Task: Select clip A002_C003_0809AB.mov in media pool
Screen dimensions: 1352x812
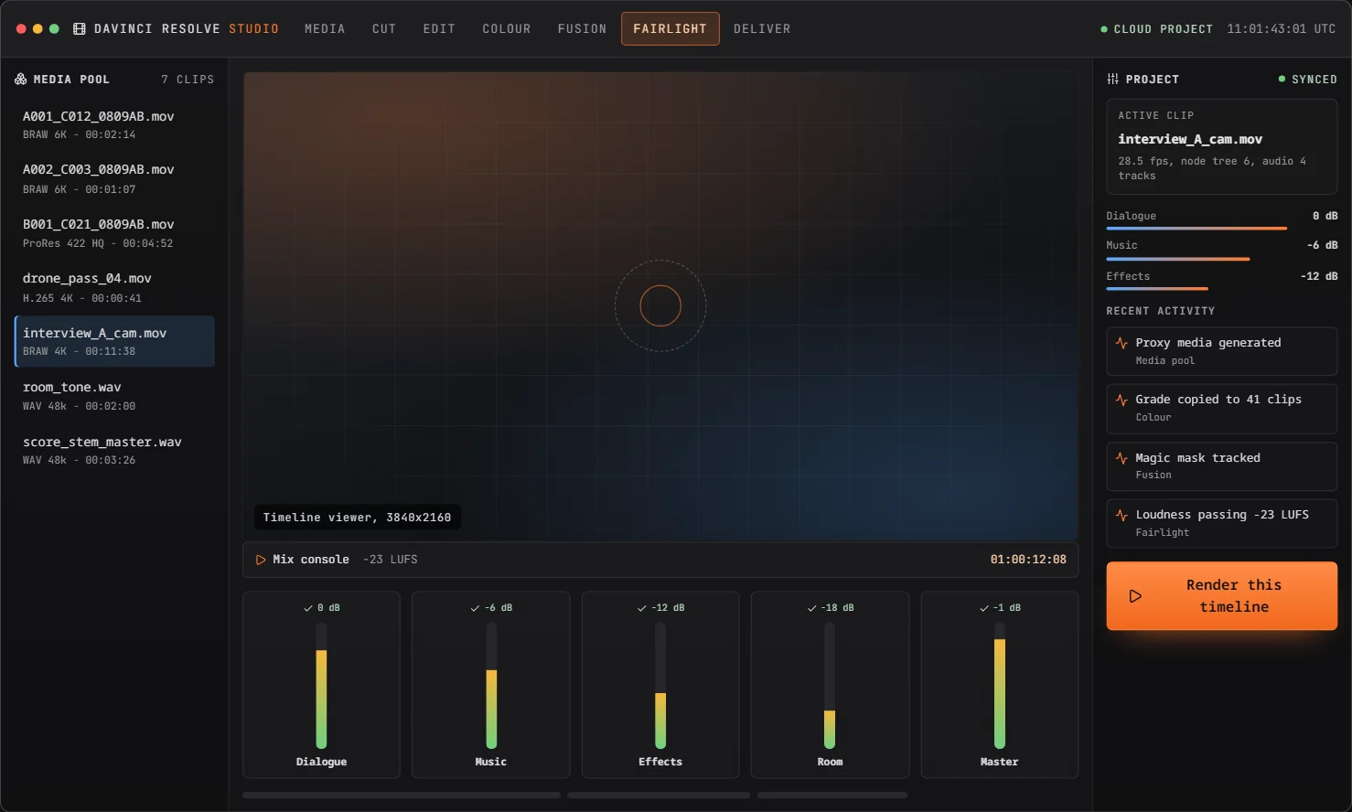Action: [114, 179]
